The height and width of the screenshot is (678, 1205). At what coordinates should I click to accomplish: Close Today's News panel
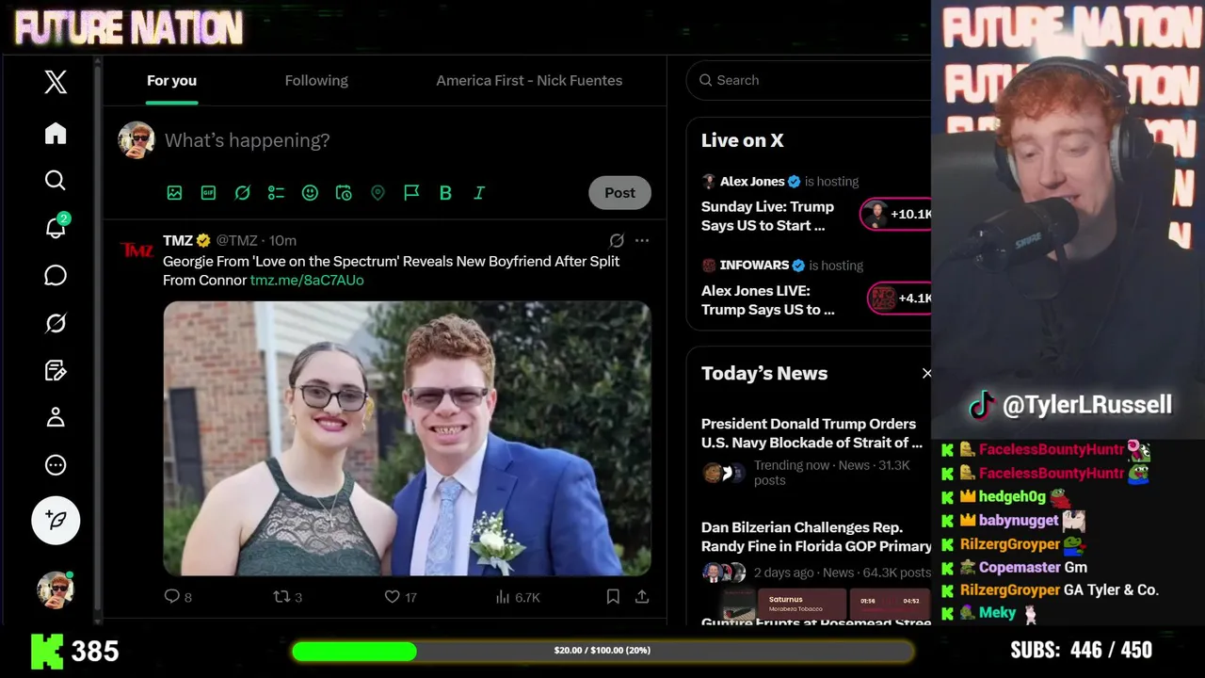coord(926,374)
